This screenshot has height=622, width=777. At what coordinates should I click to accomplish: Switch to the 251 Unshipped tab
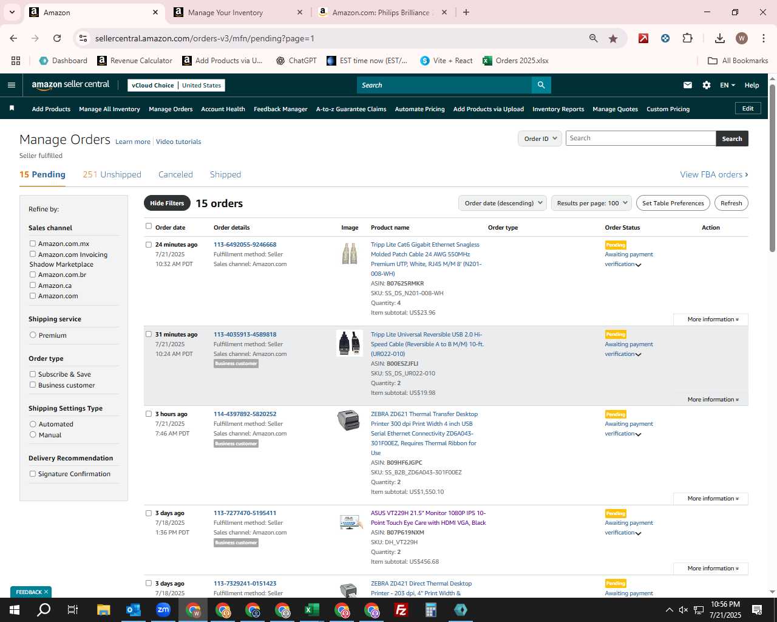tap(112, 174)
